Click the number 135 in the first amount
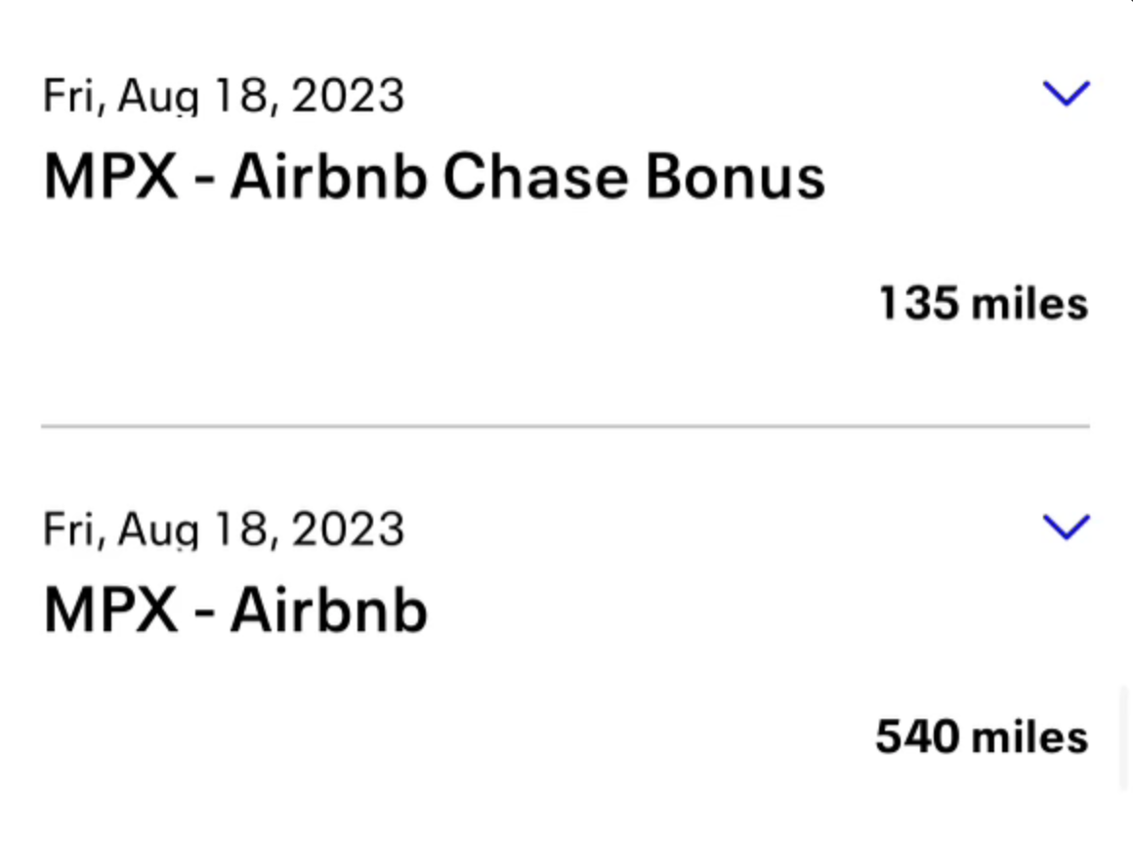The width and height of the screenshot is (1133, 846). [x=919, y=304]
